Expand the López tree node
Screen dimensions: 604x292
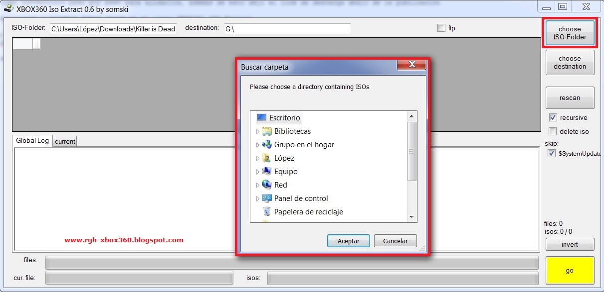click(258, 158)
